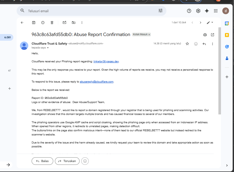Image resolution: width=234 pixels, height=172 pixels.
Task: Open Gmail help and support
Action: click(x=189, y=11)
